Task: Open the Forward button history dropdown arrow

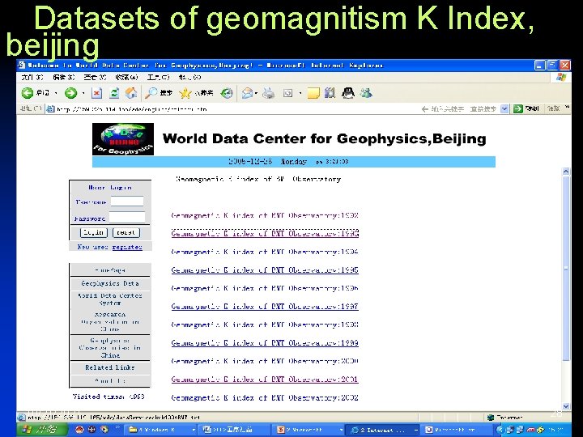Action: click(83, 93)
